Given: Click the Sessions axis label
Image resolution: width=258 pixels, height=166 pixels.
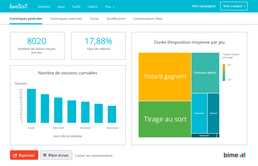Looking at the screenshot, I should click(x=21, y=83).
